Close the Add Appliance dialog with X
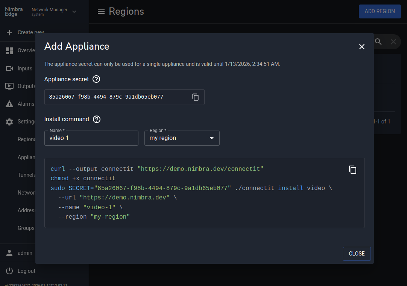Viewport: 407px width, 286px height. point(362,47)
